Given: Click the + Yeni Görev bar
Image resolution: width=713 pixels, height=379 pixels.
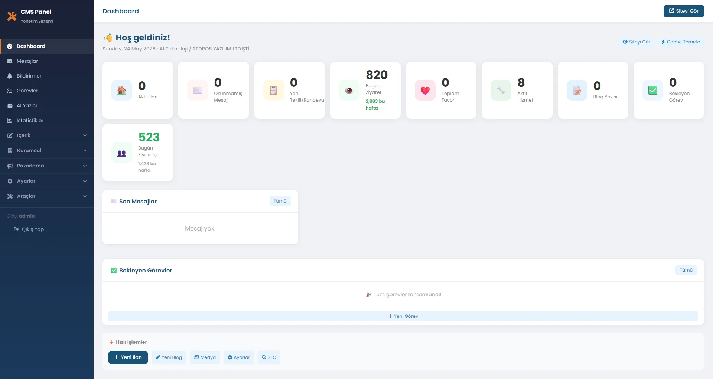Looking at the screenshot, I should tap(403, 316).
